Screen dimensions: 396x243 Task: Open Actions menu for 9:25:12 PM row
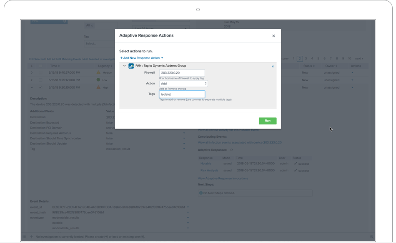352,80
